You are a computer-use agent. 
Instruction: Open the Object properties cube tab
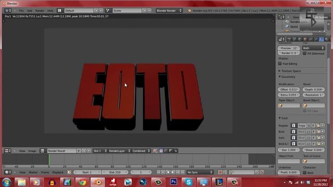[x=305, y=39]
